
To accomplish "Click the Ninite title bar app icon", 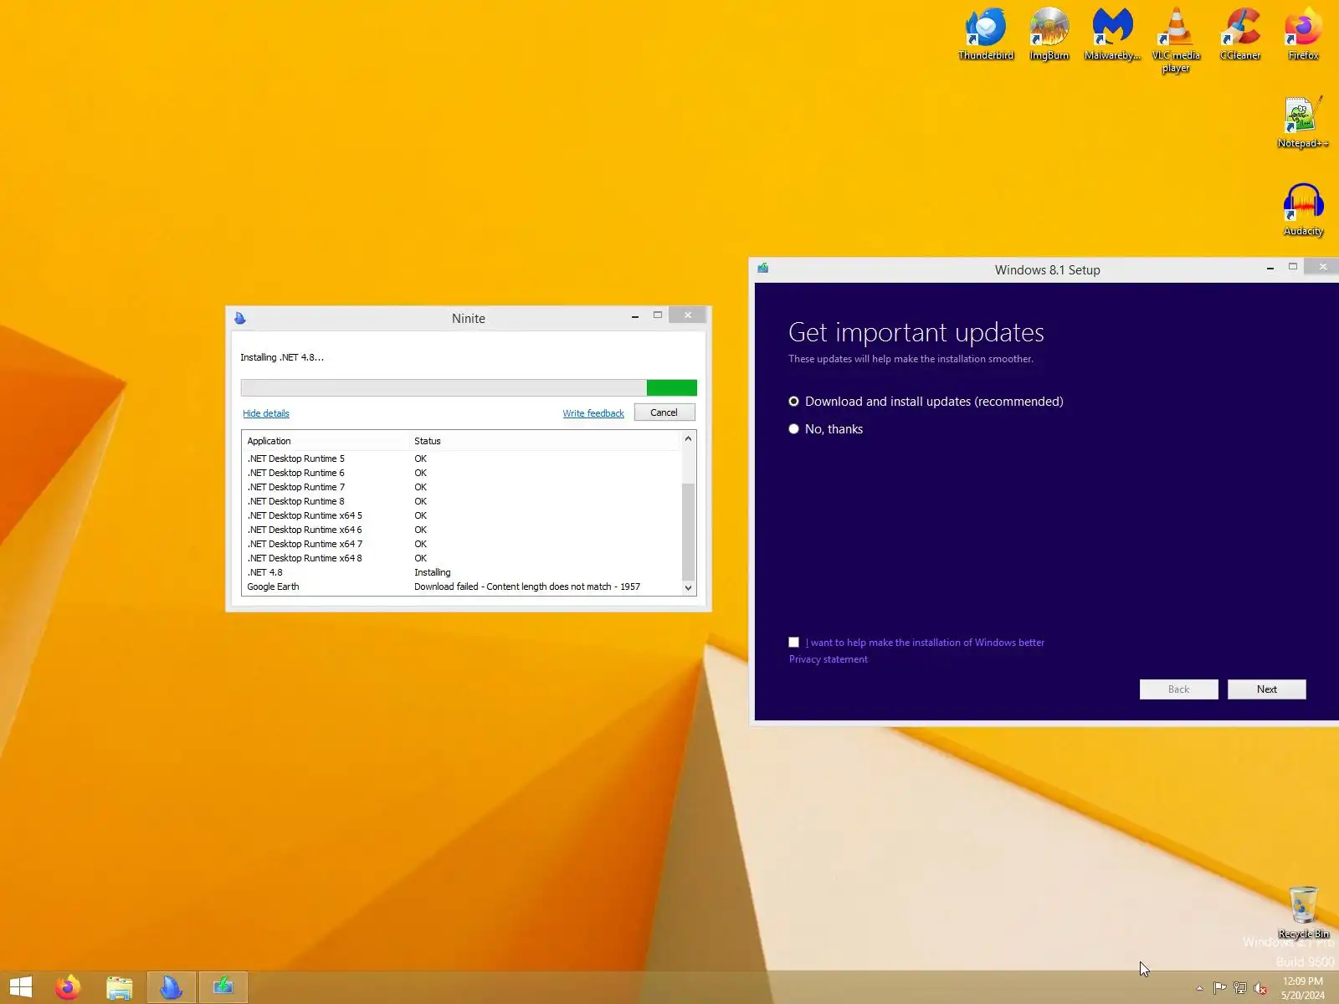I will pos(240,318).
